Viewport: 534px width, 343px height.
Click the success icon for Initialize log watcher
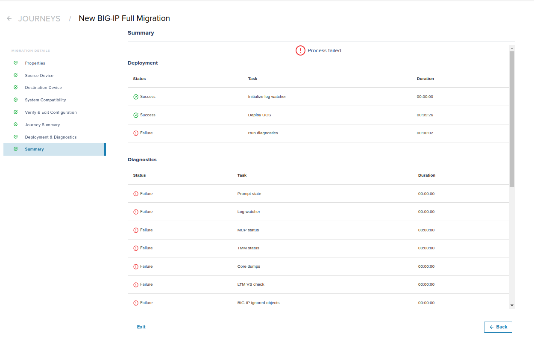[136, 97]
